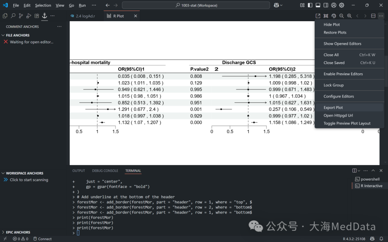The height and width of the screenshot is (242, 388).
Task: Click the 1003-stat workspace search box
Action: pyautogui.click(x=196, y=5)
